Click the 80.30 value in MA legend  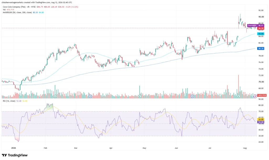[35, 13]
